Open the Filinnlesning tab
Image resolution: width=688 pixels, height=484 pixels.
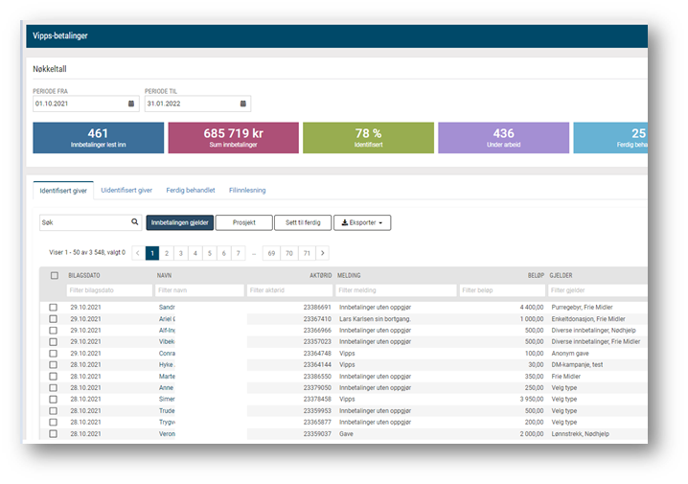point(247,191)
